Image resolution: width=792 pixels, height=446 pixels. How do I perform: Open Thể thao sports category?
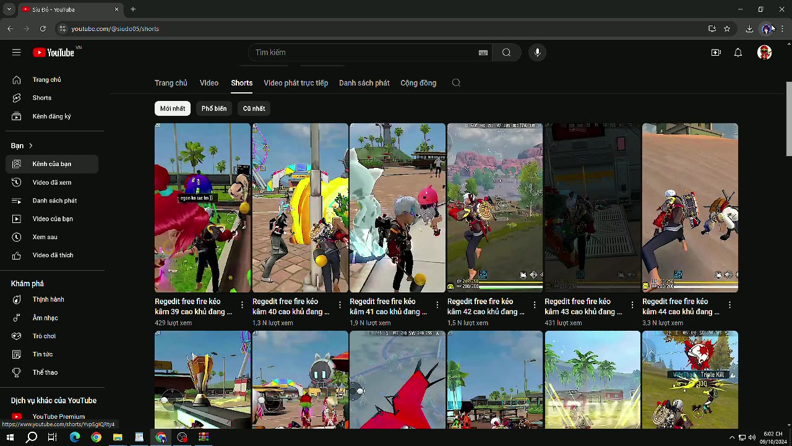point(52,372)
